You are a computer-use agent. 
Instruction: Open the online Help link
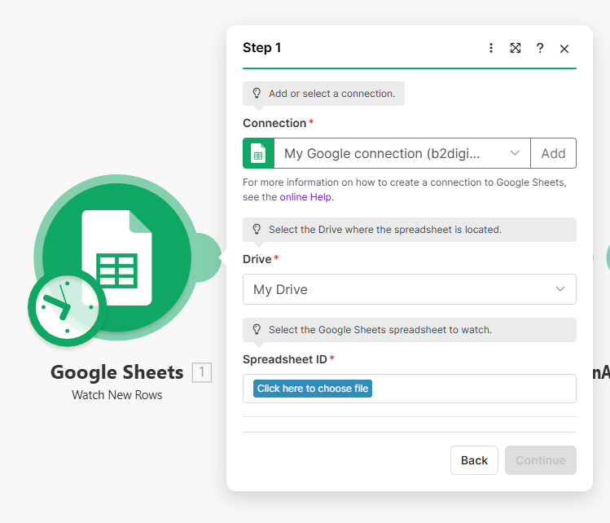point(305,197)
